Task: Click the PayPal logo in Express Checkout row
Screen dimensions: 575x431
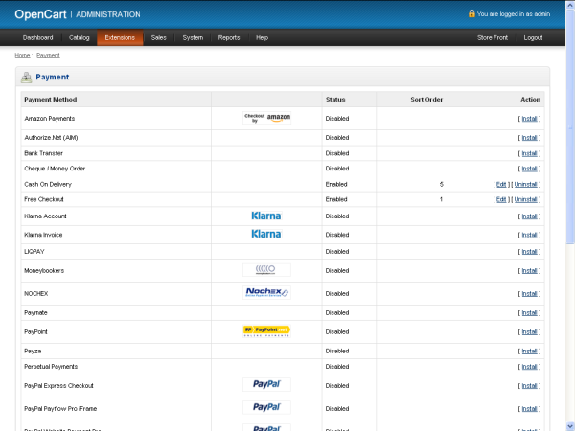Action: point(266,384)
